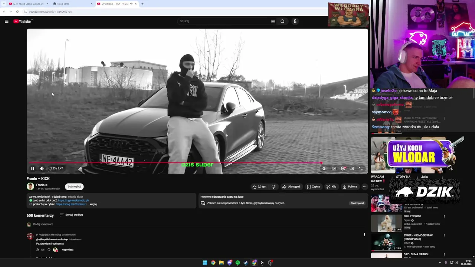This screenshot has height=267, width=475.
Task: Open File Explorer on the taskbar
Action: (221, 263)
